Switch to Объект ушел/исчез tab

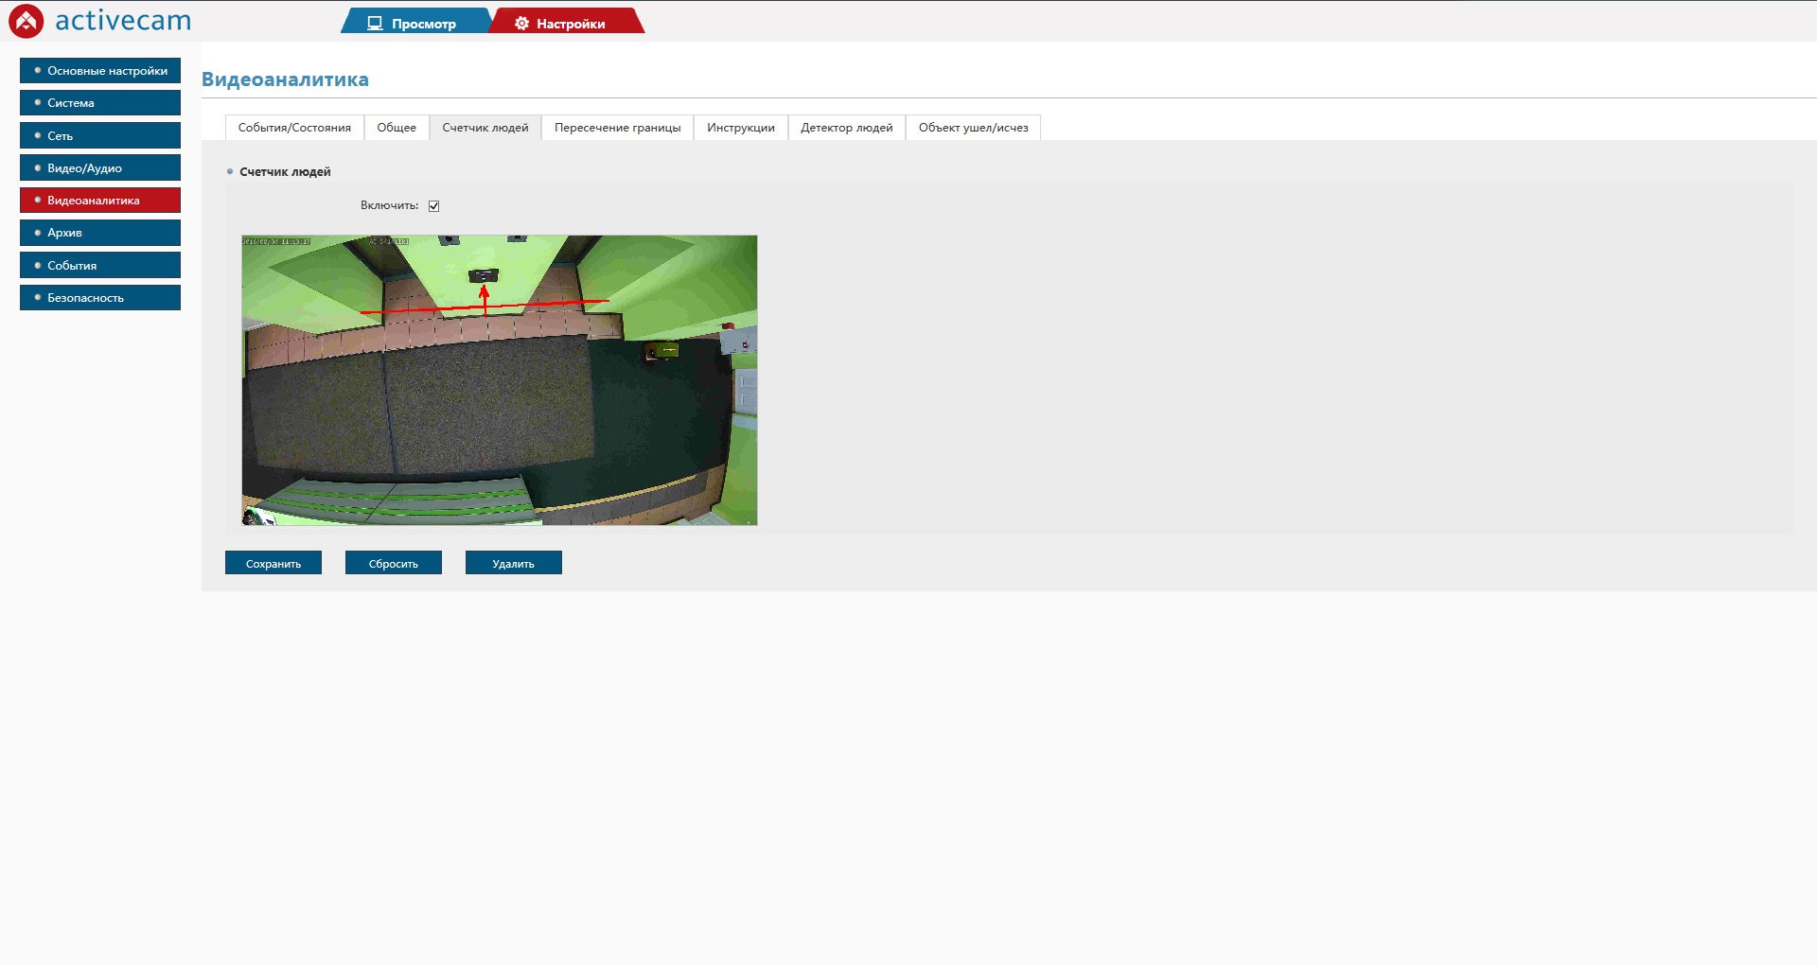coord(973,128)
